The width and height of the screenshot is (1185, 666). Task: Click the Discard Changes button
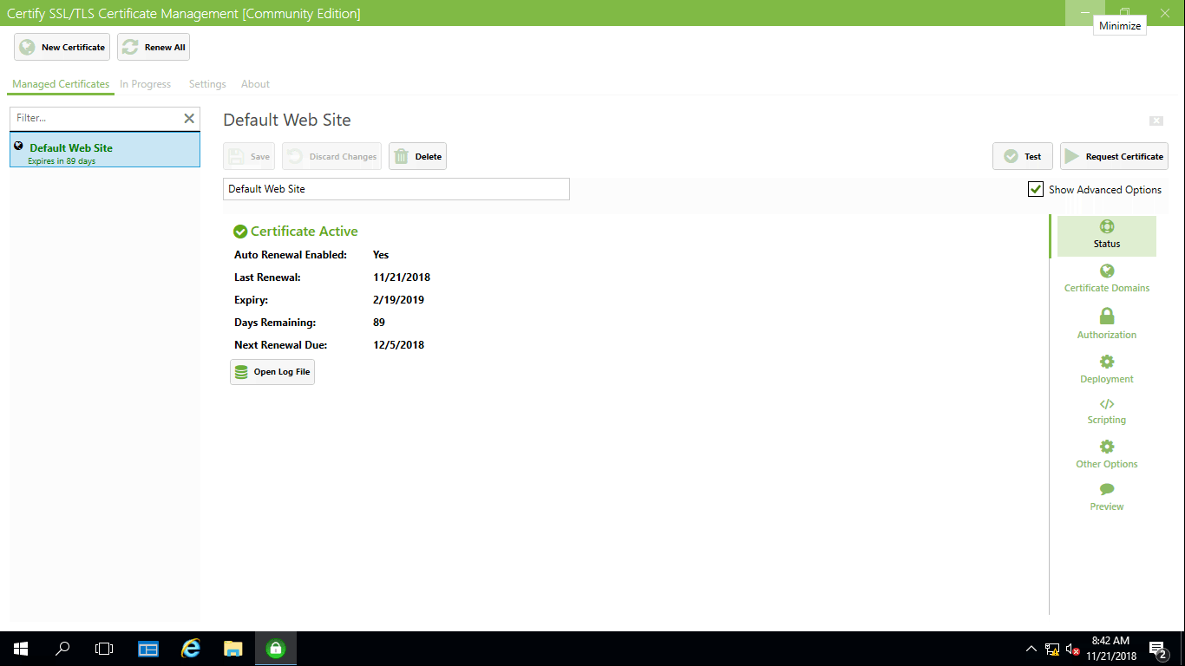(331, 156)
